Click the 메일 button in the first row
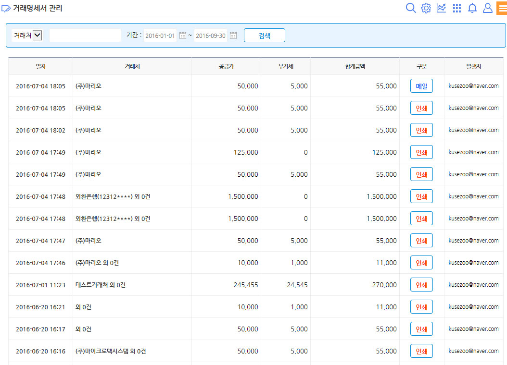The height and width of the screenshot is (365, 507). tap(422, 86)
